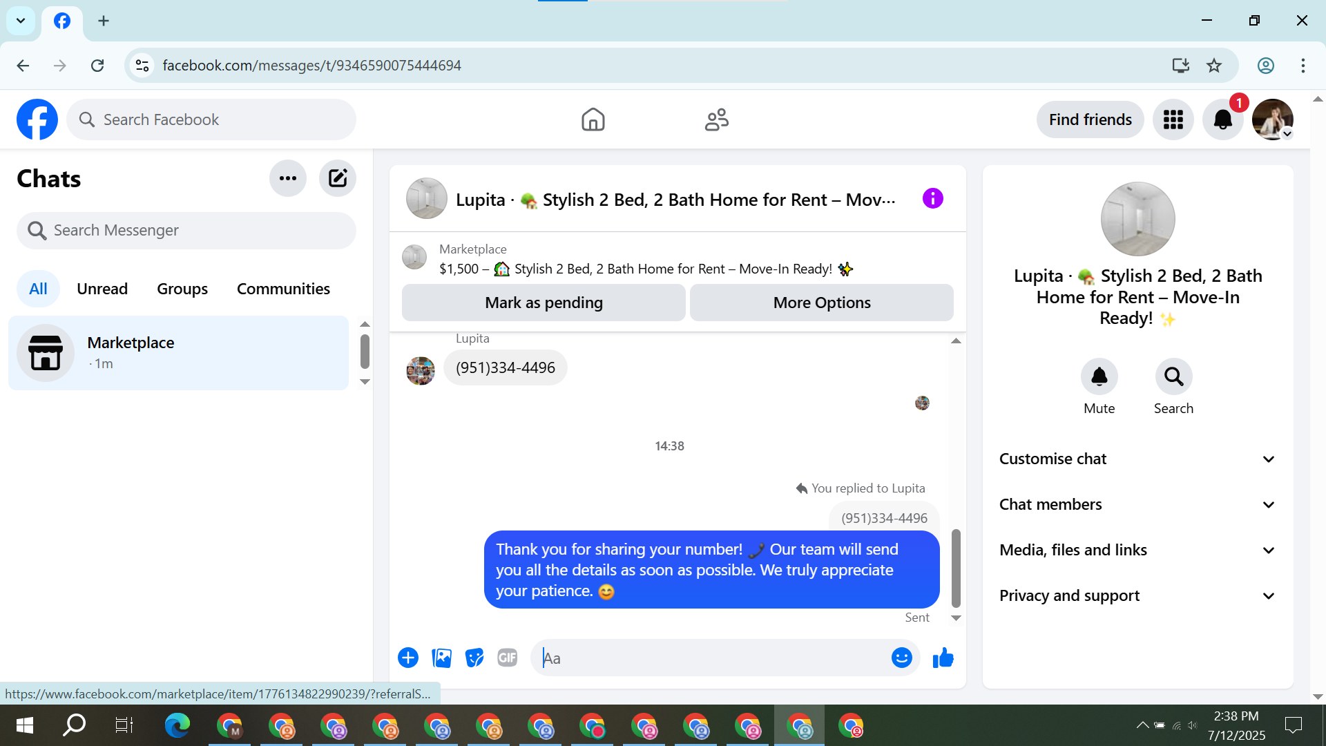The width and height of the screenshot is (1326, 746).
Task: Open the Facebook menu grid icon
Action: click(1173, 119)
